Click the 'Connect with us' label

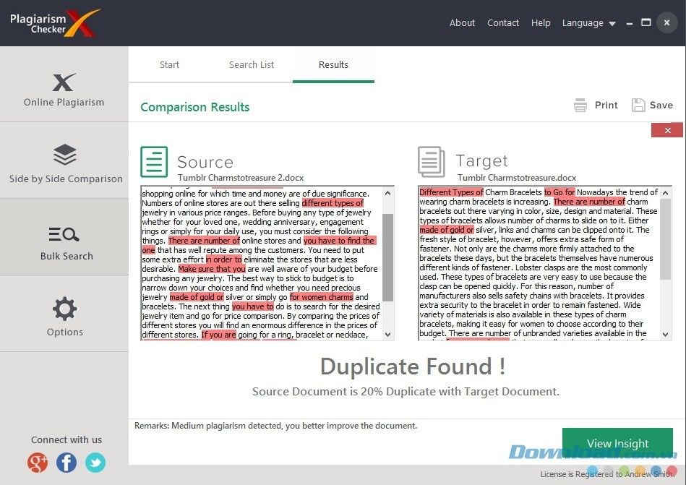tap(67, 440)
